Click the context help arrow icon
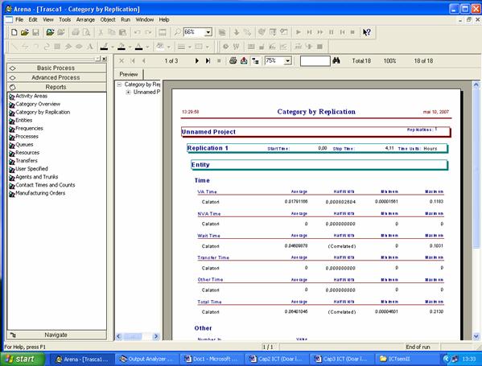 (366, 32)
